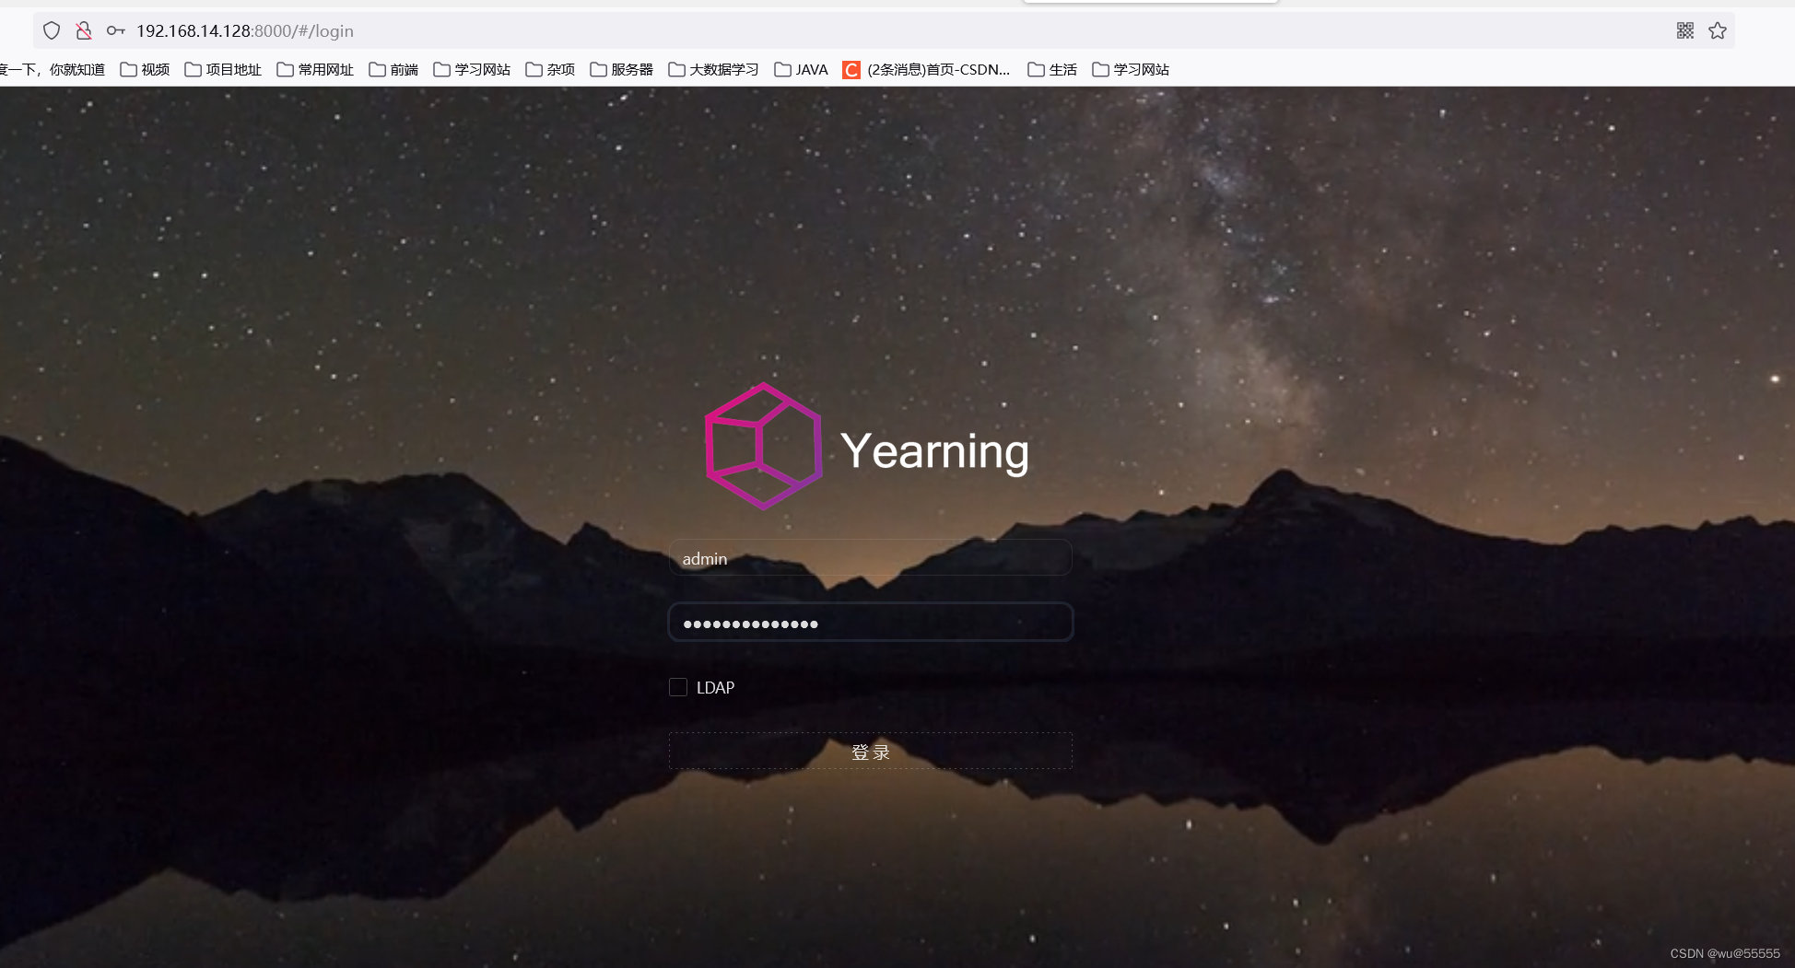Viewport: 1795px width, 968px height.
Task: Open the 视频 bookmark folder
Action: pos(145,70)
